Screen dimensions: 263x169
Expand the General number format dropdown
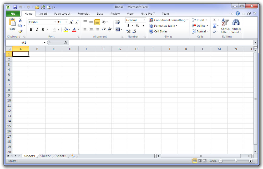click(x=144, y=20)
